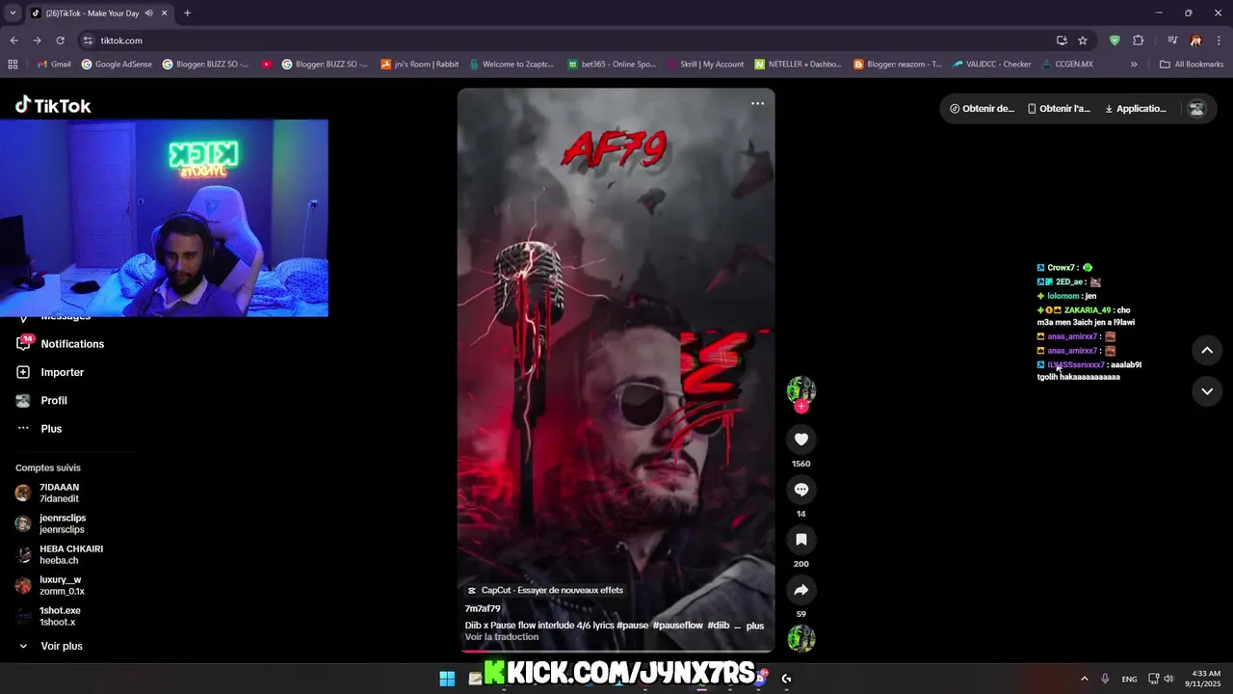The height and width of the screenshot is (694, 1233).
Task: Click the volume speaker tray icon
Action: tap(1168, 679)
